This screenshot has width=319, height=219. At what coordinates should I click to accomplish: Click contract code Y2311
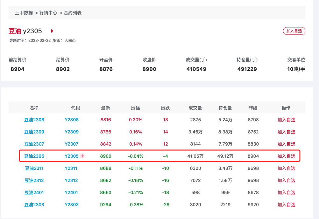pyautogui.click(x=71, y=168)
